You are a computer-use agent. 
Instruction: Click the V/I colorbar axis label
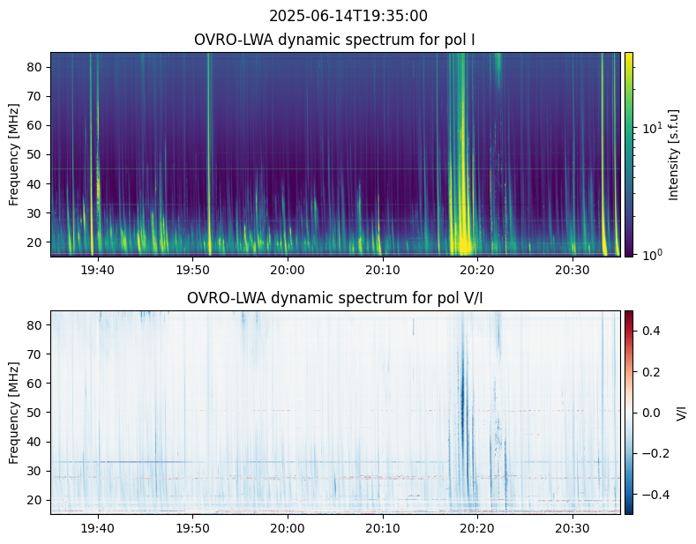click(x=680, y=412)
